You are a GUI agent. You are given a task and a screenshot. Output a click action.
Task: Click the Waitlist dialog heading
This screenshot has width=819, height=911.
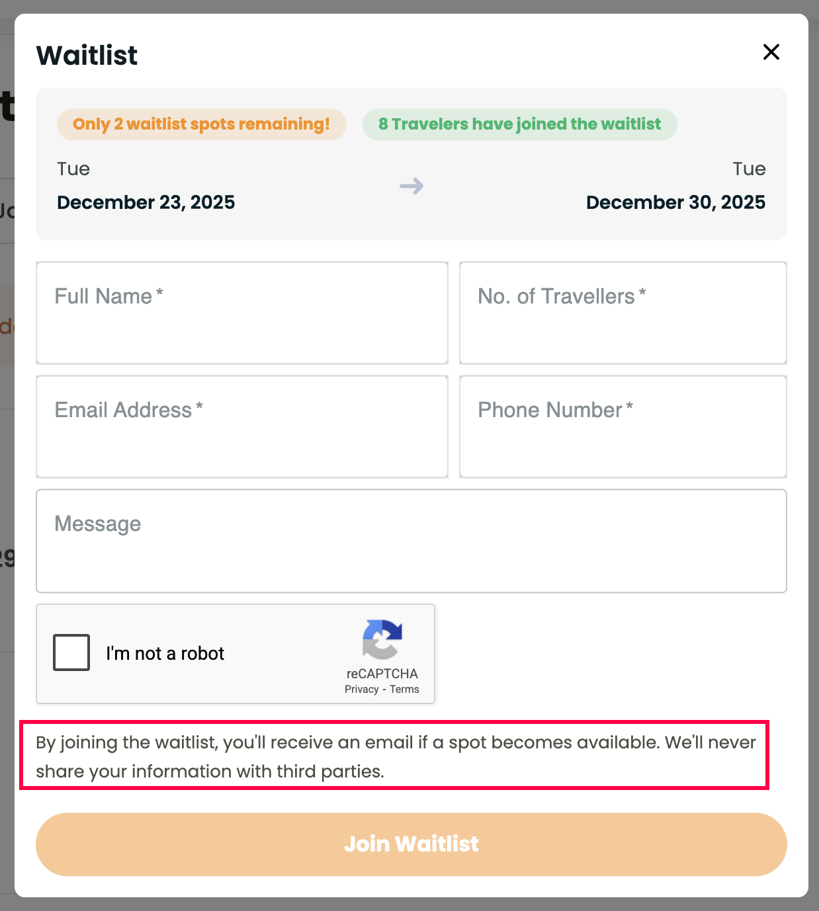[x=87, y=56]
